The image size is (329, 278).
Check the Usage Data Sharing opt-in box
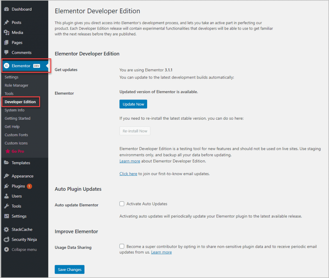[x=122, y=246]
